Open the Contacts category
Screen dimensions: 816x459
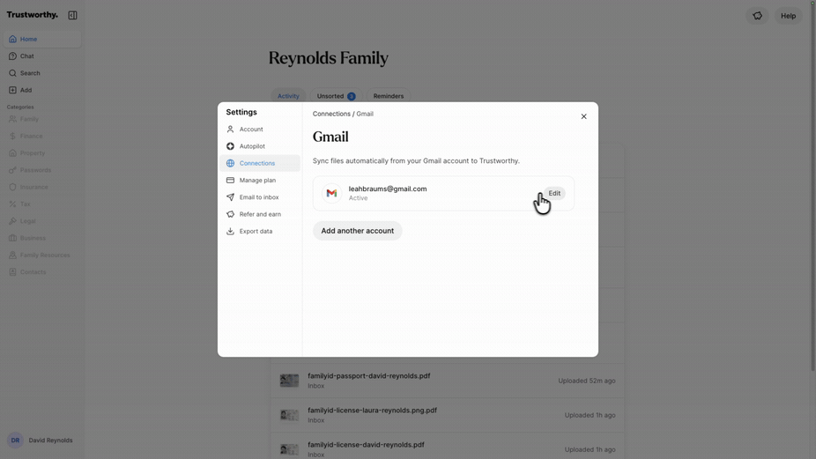pos(42,272)
